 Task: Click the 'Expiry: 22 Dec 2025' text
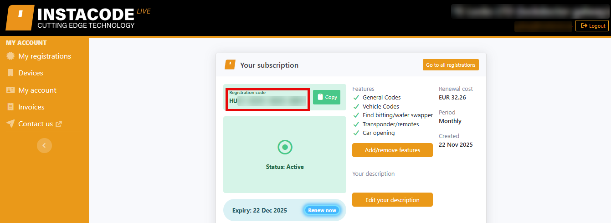[260, 210]
